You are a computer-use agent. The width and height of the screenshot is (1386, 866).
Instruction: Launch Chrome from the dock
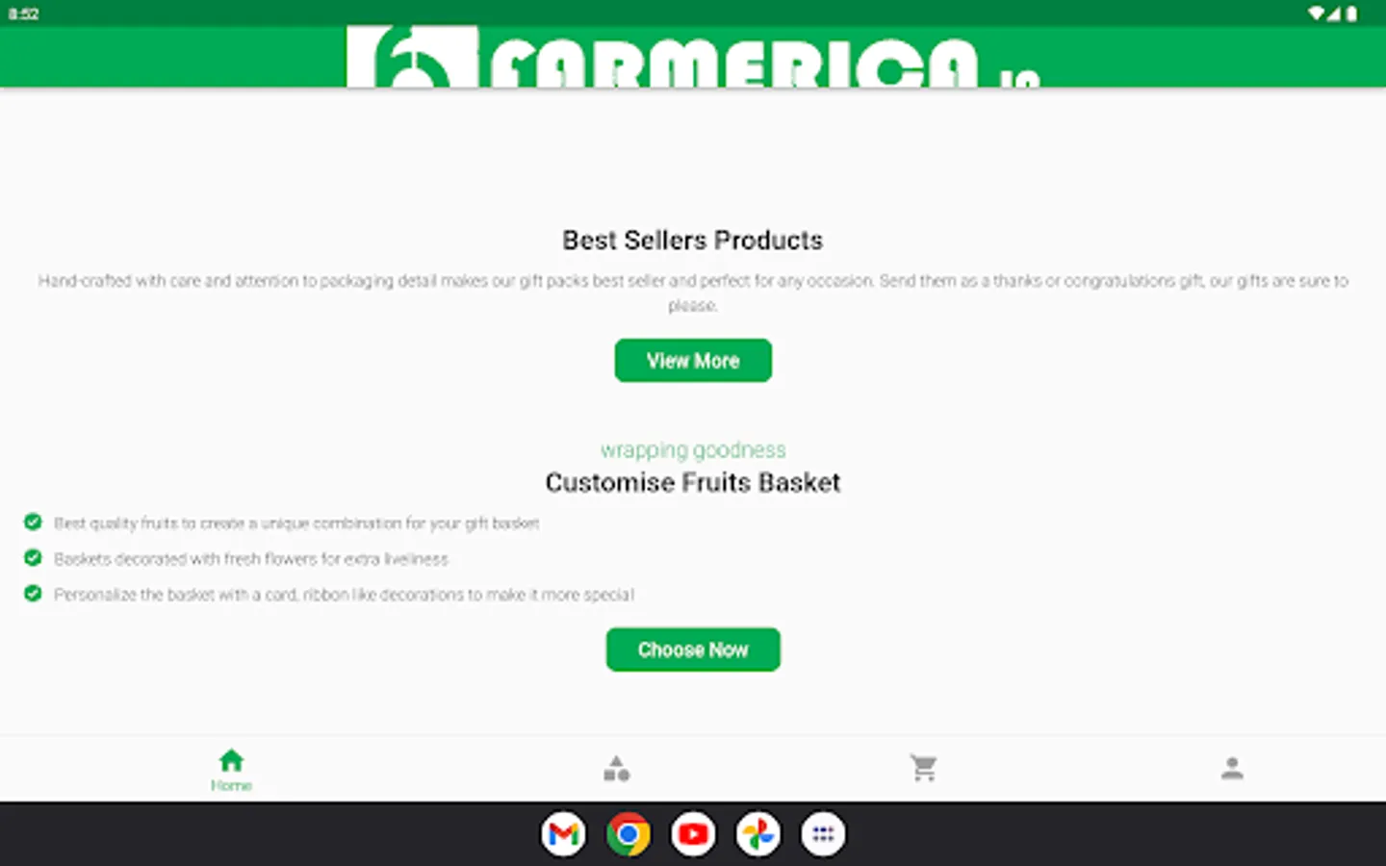coord(628,834)
